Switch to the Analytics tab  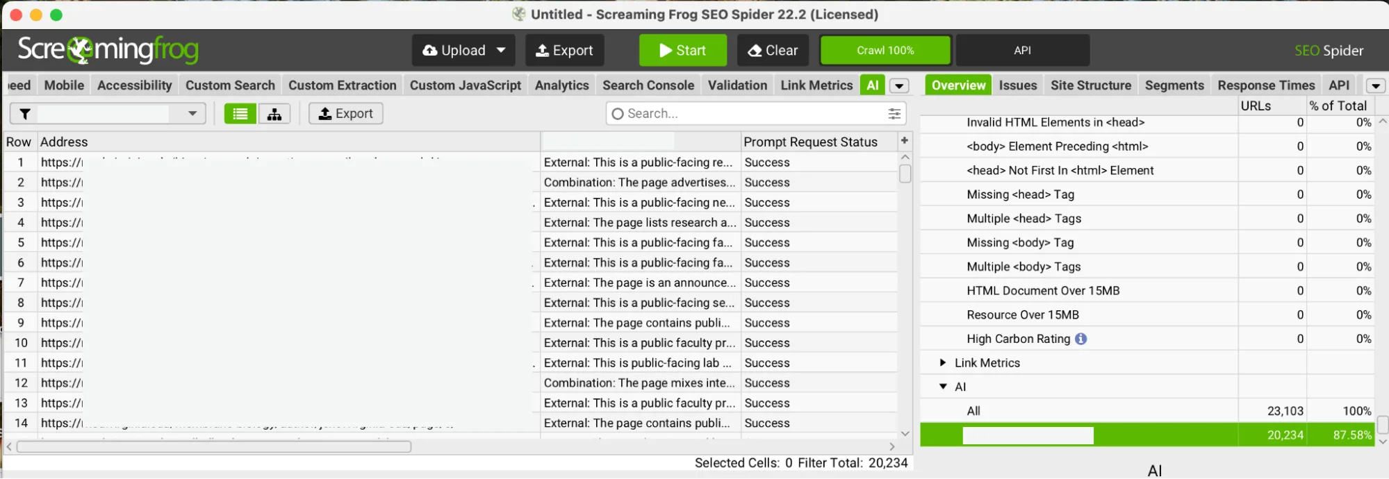pos(562,85)
